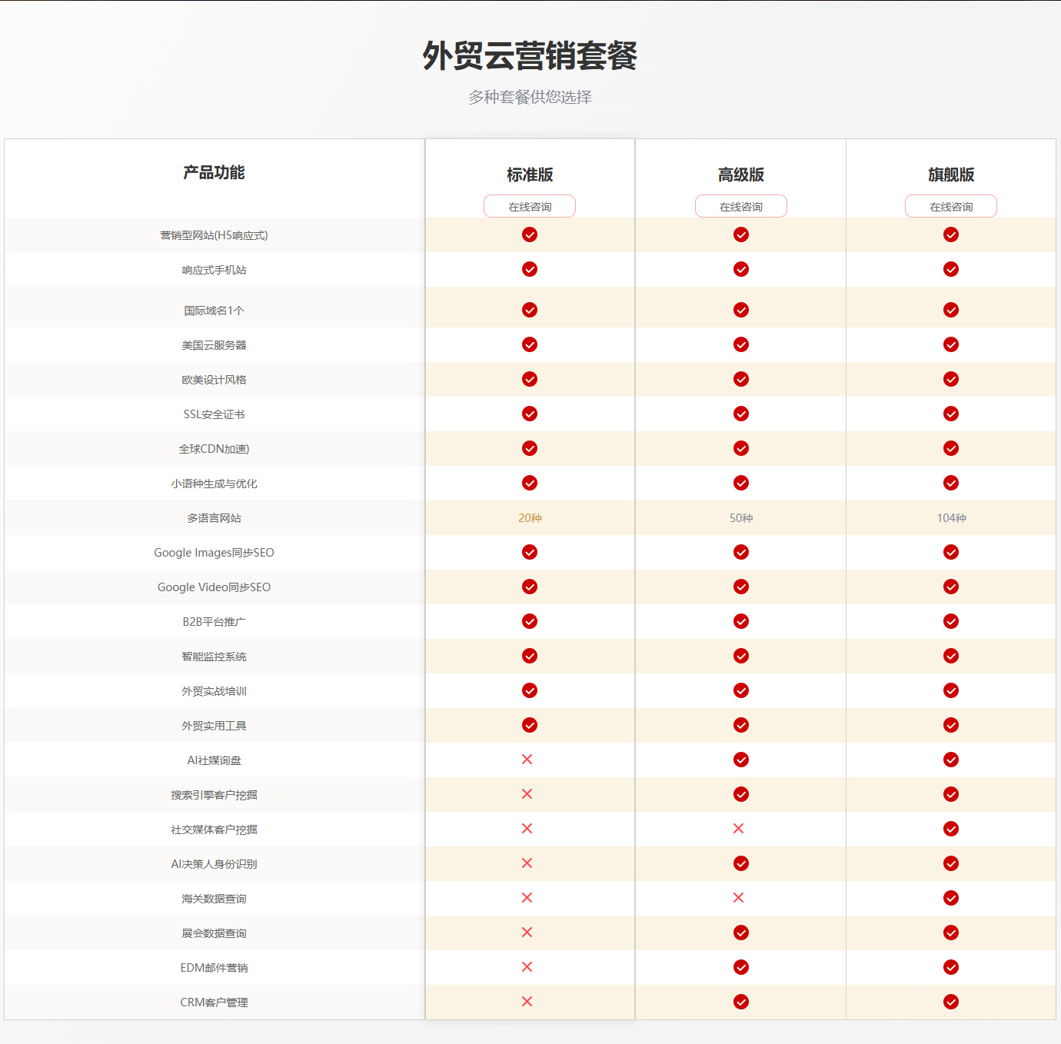
Task: Select the 旗舰版 column header
Action: (951, 175)
